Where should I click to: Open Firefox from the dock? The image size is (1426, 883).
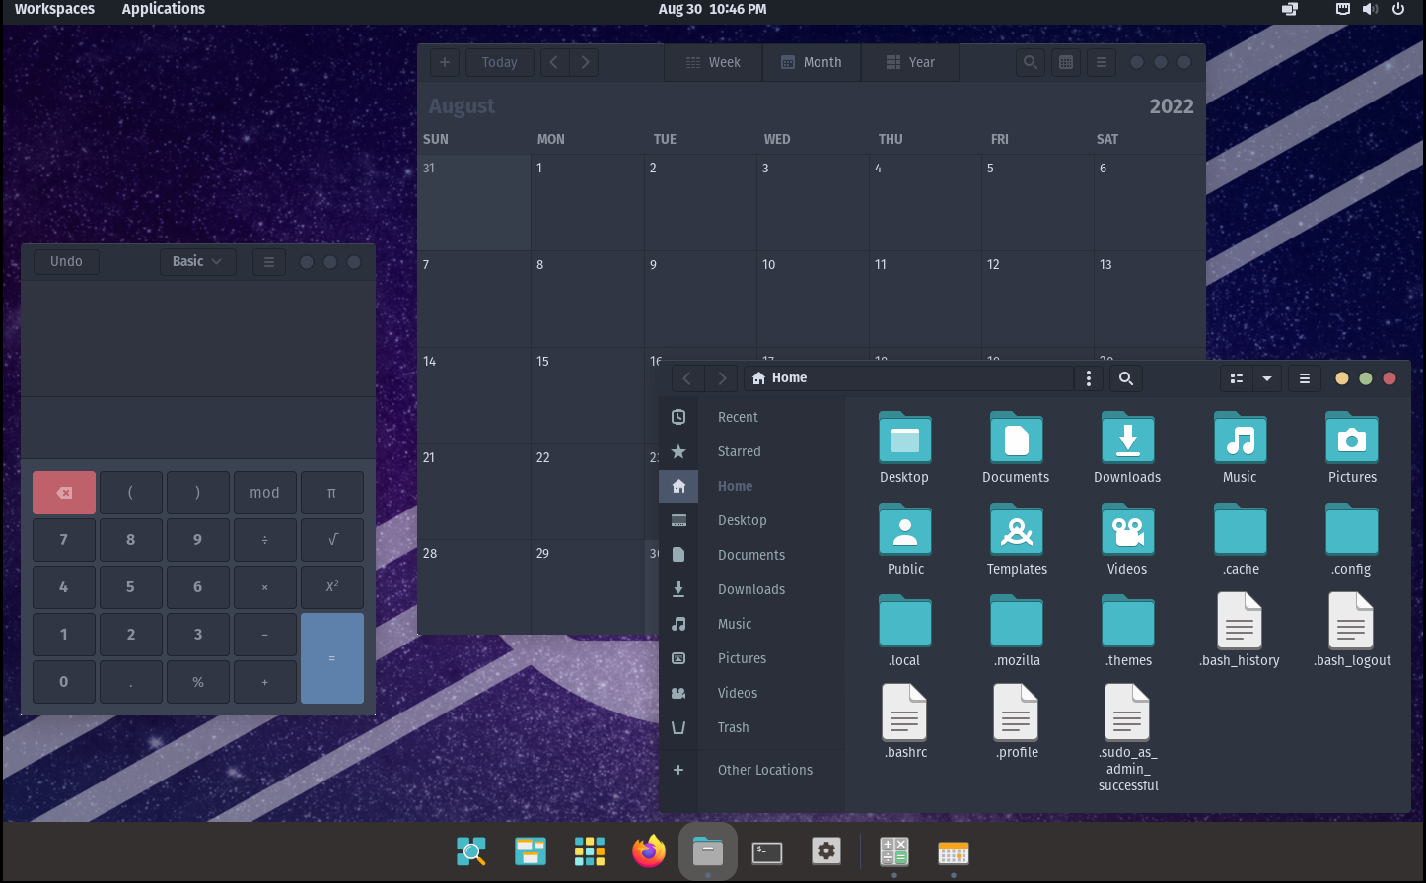tap(649, 851)
